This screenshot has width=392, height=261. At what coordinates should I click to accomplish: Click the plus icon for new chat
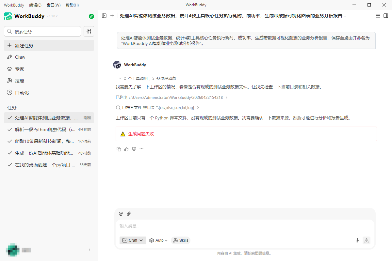click(x=112, y=16)
